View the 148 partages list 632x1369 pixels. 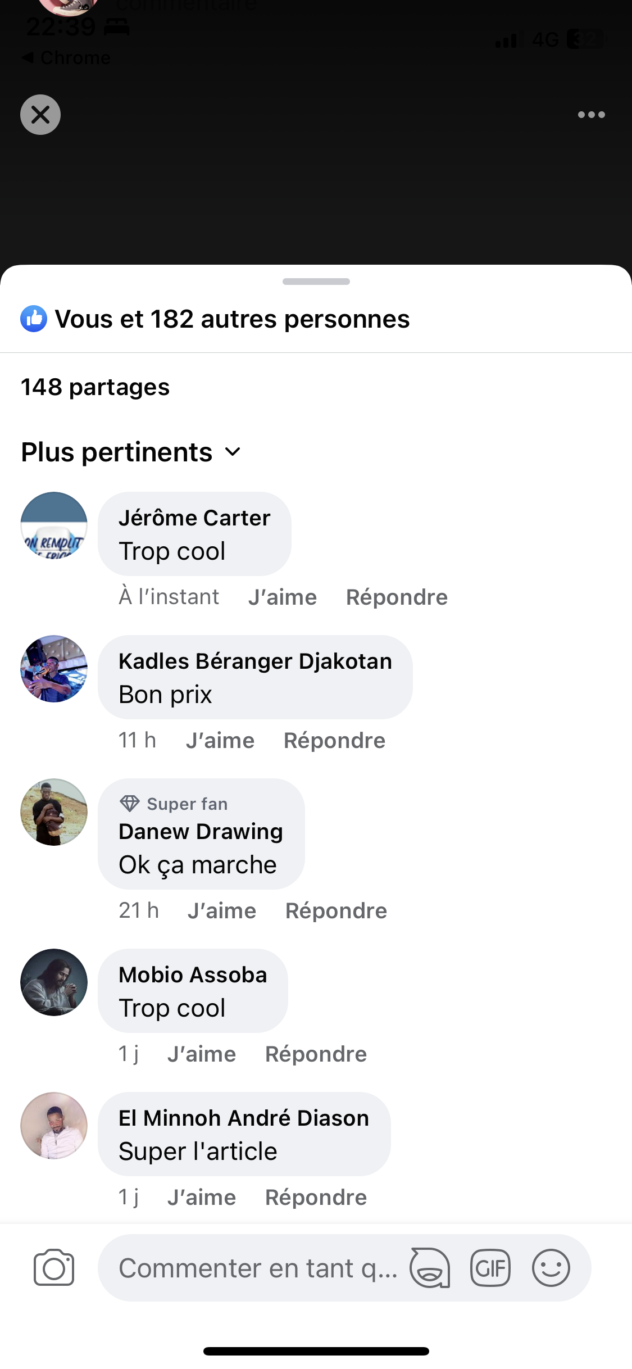[96, 387]
